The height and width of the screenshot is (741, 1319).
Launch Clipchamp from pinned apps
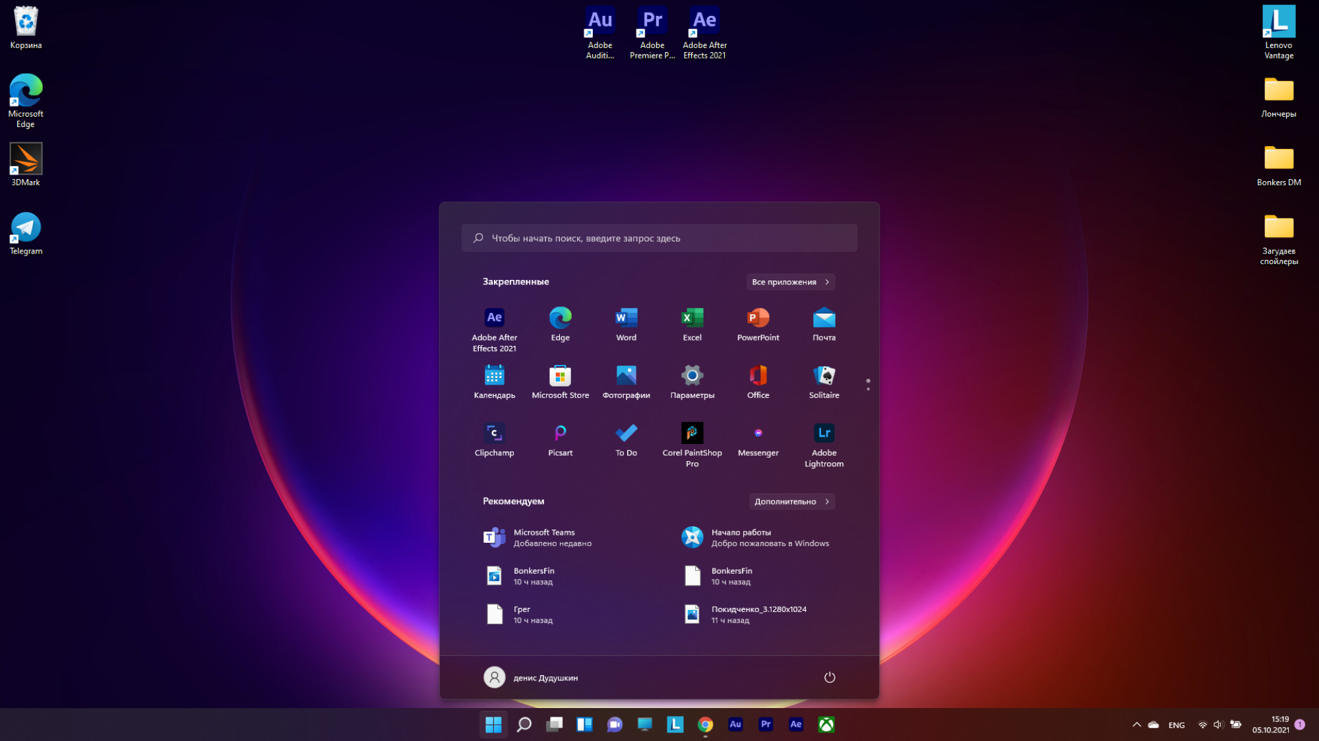point(494,440)
